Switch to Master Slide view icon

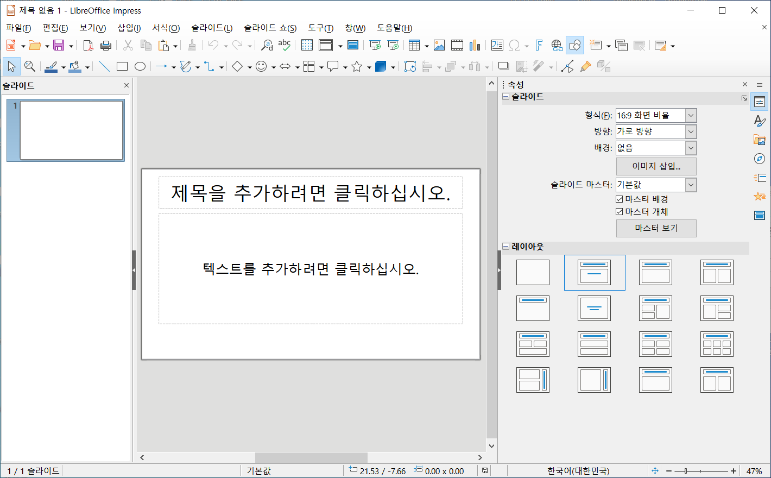[352, 46]
